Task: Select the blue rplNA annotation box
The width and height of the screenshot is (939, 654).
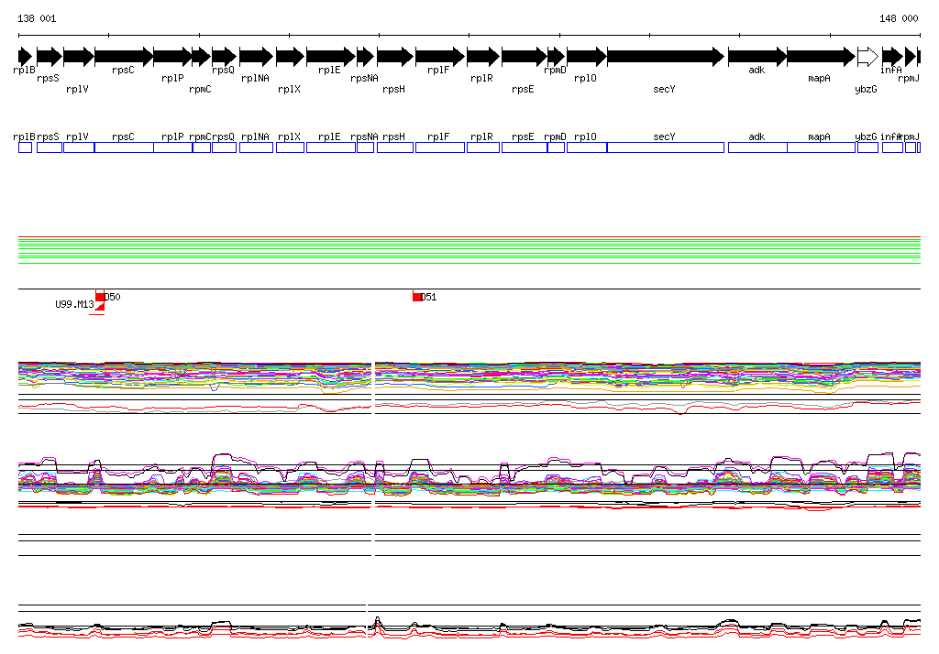Action: pyautogui.click(x=257, y=147)
